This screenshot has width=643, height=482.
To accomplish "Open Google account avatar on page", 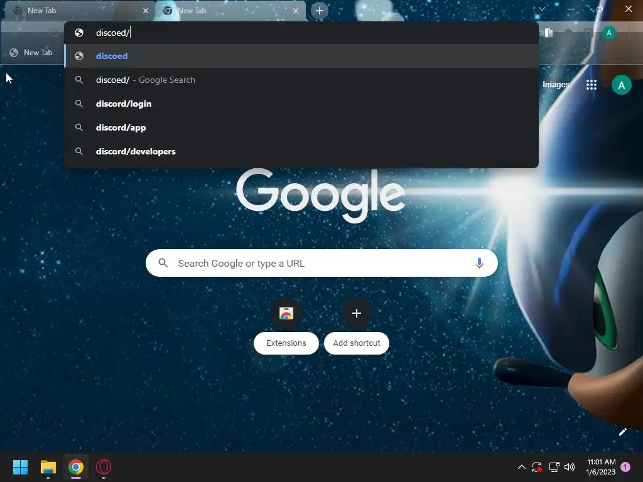I will [x=621, y=85].
